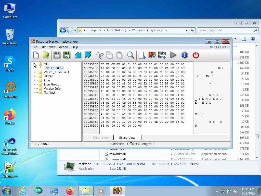Click the Explorer help question icon
Image resolution: width=261 pixels, height=196 pixels.
253,39
